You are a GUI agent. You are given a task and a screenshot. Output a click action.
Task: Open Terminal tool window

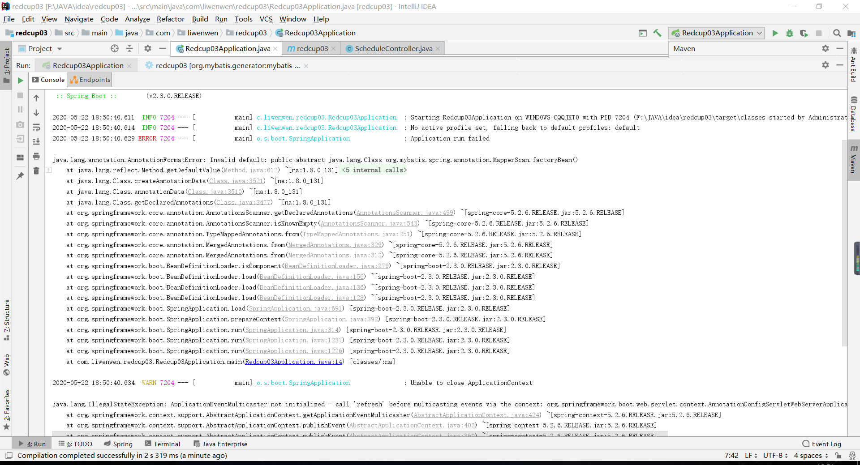pos(162,444)
